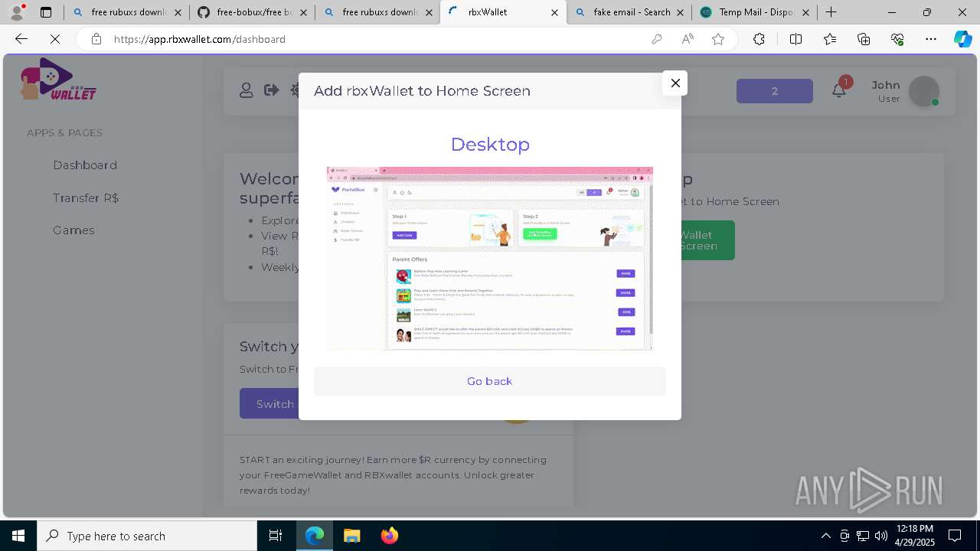Click the rbxWallet logo
Screen dimensions: 980x551
[x=58, y=80]
